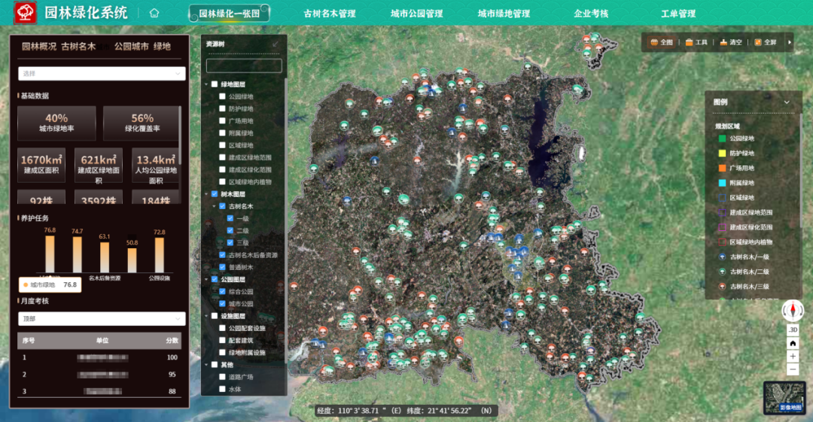Click the red tree system logo

(25, 13)
